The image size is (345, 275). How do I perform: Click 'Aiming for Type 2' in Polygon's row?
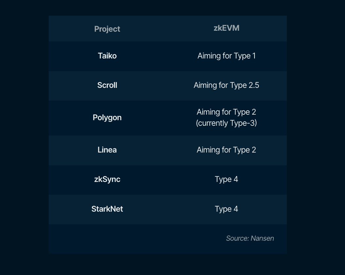coord(226,112)
